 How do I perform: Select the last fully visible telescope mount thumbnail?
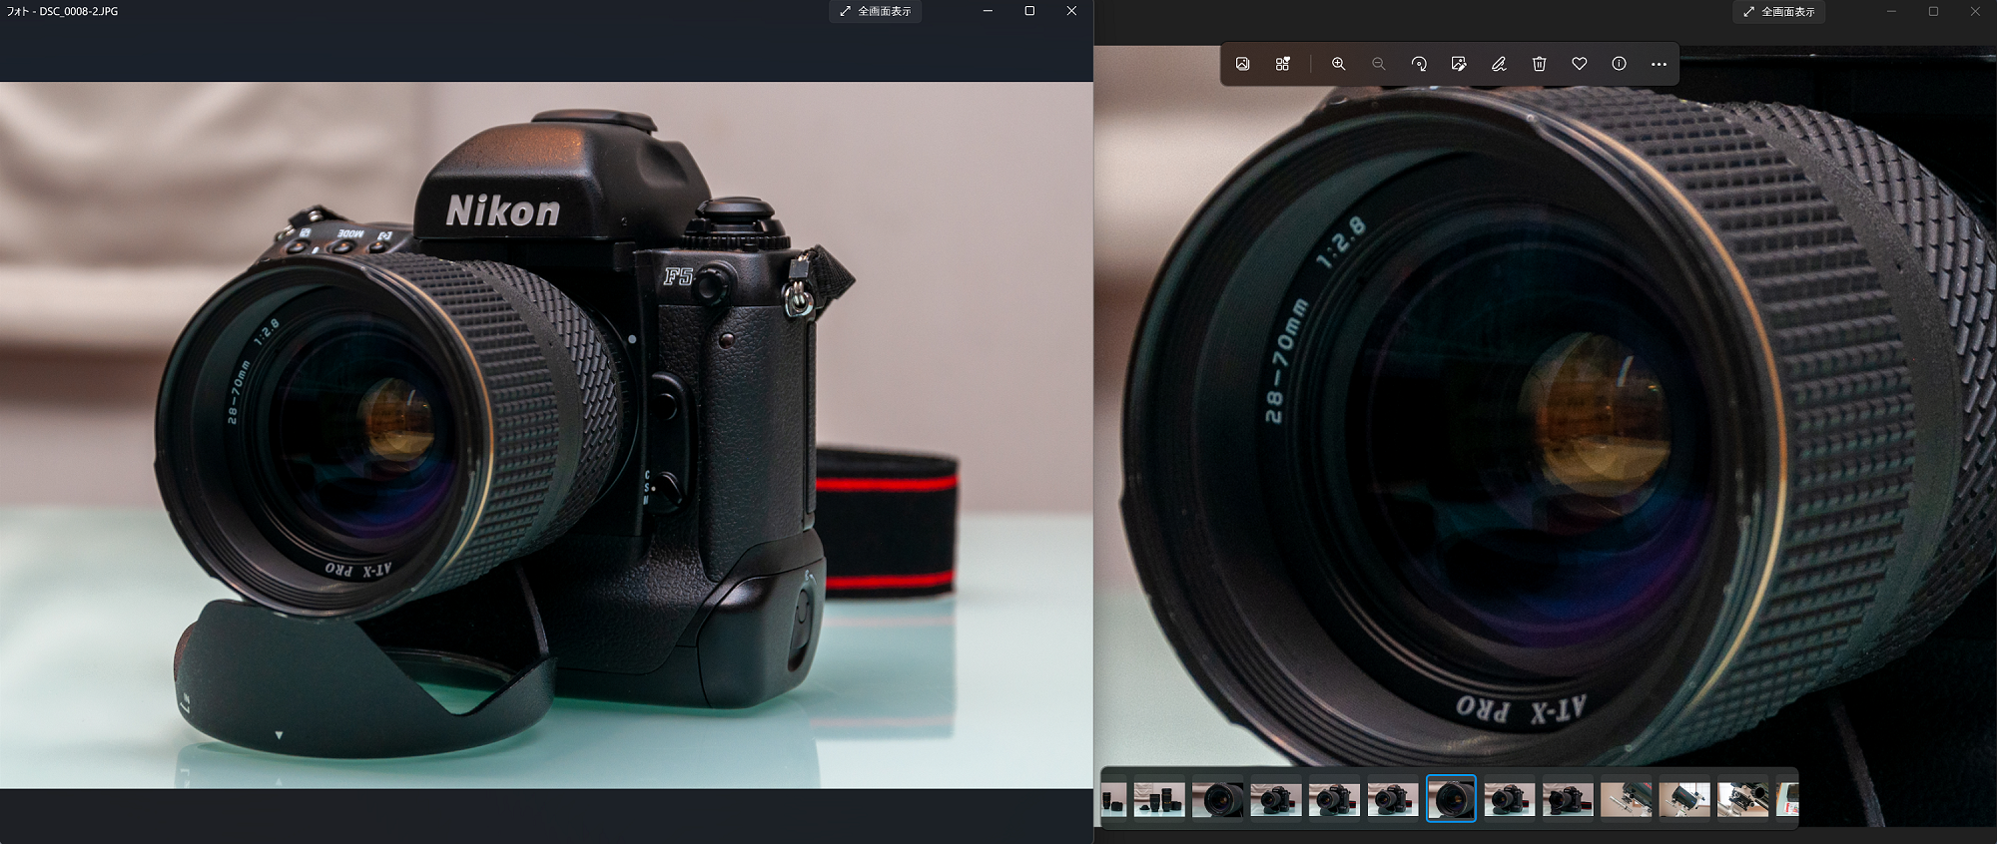1743,798
